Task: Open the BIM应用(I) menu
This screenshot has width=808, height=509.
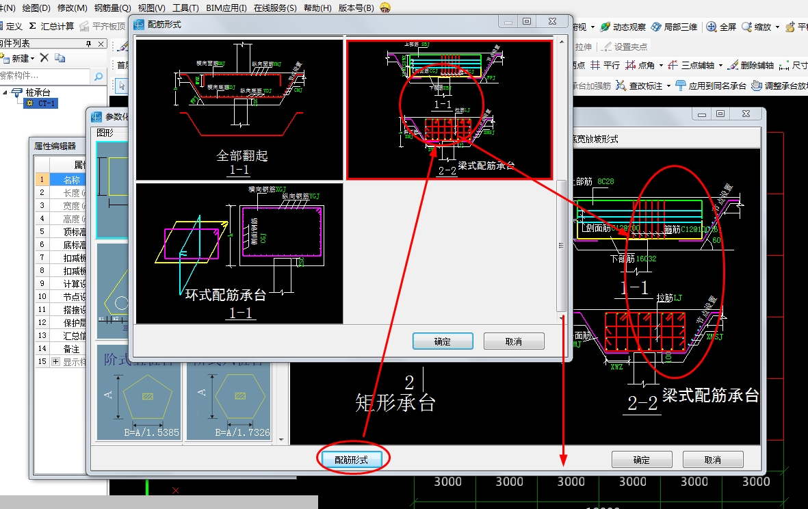Action: 226,8
